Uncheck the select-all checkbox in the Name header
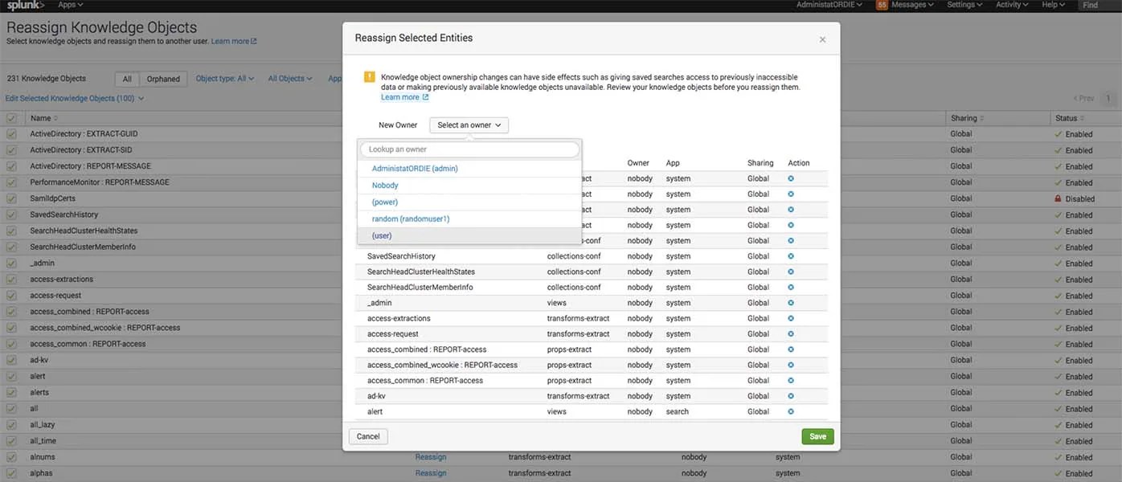This screenshot has height=482, width=1122. tap(11, 117)
